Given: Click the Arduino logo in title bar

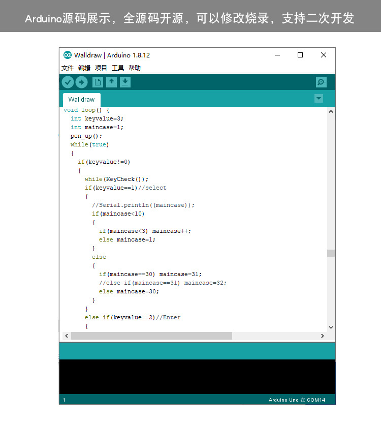Looking at the screenshot, I should pyautogui.click(x=68, y=55).
